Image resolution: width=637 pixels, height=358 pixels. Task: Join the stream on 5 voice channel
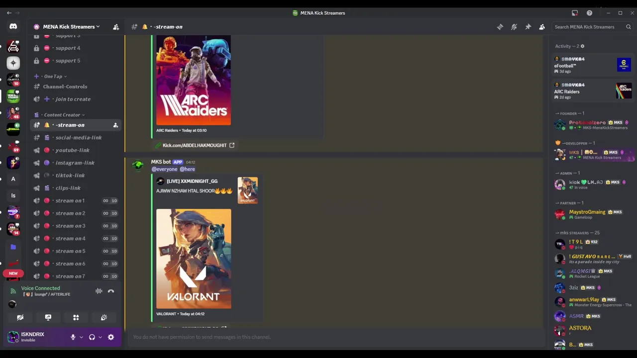tap(76, 251)
